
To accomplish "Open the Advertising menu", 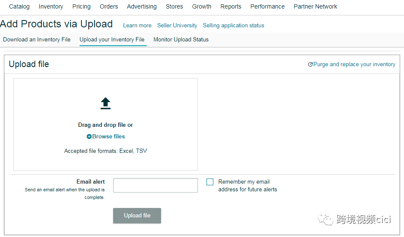I will (142, 6).
